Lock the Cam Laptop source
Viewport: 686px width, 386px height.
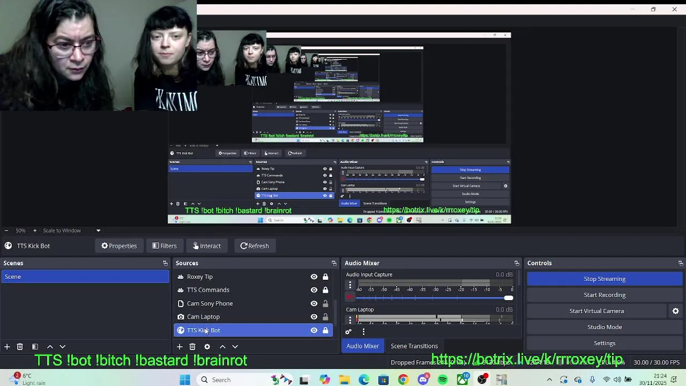tap(325, 317)
